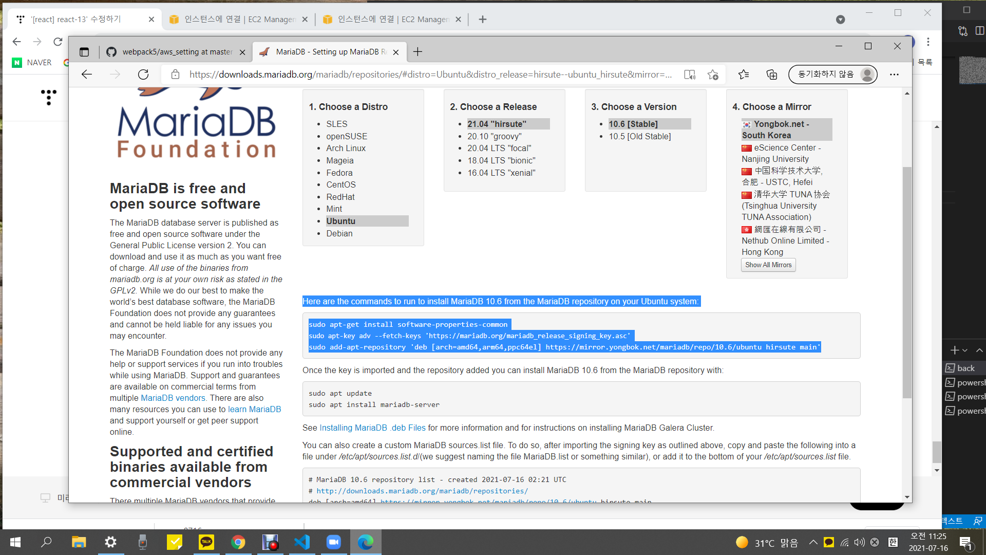The height and width of the screenshot is (555, 986).
Task: Click the address bar URL field
Action: (430, 75)
